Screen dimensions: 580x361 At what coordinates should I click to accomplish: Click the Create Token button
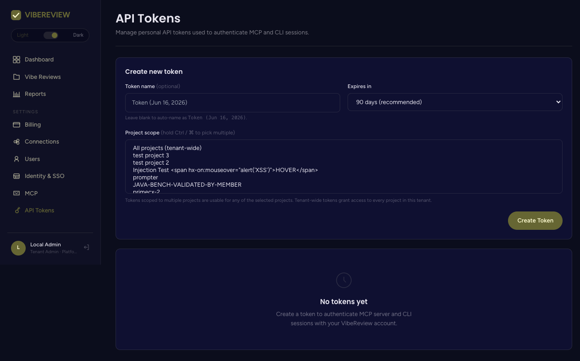click(x=535, y=221)
